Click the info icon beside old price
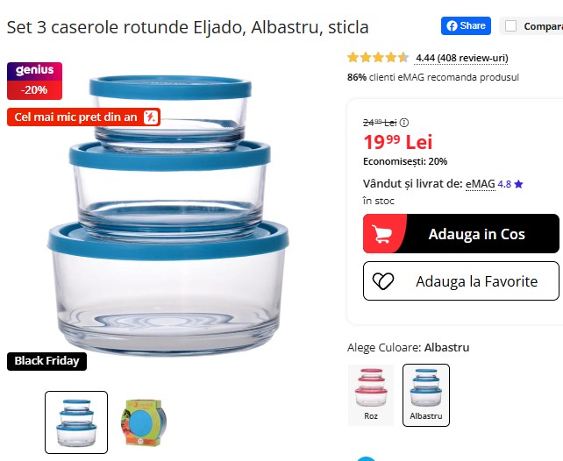Screen dimensions: 563x461 [404, 123]
